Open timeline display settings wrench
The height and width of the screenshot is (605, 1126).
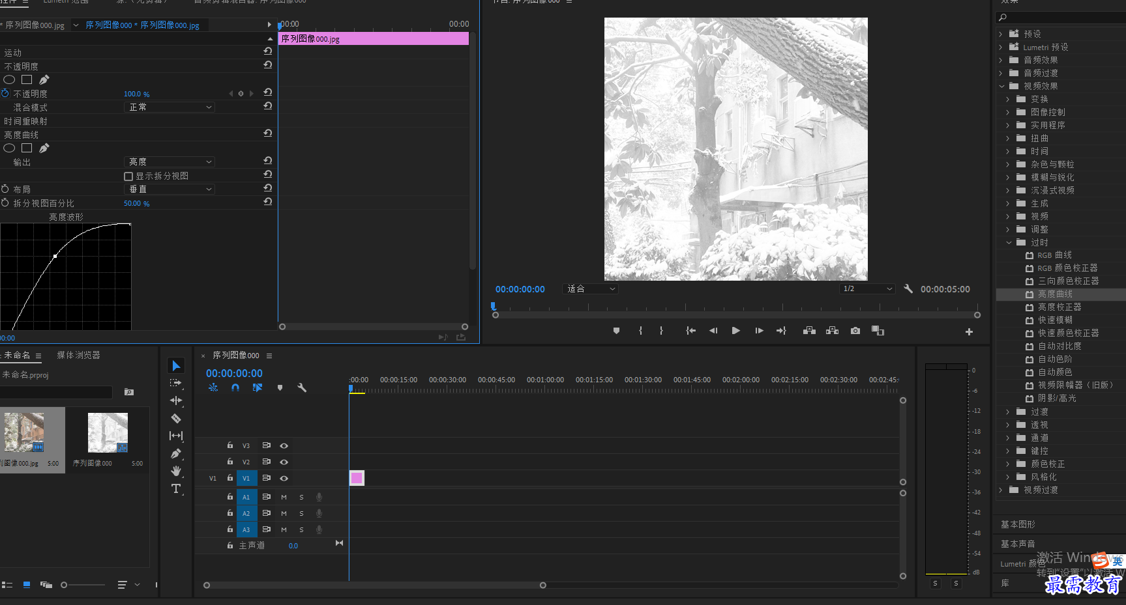[302, 387]
